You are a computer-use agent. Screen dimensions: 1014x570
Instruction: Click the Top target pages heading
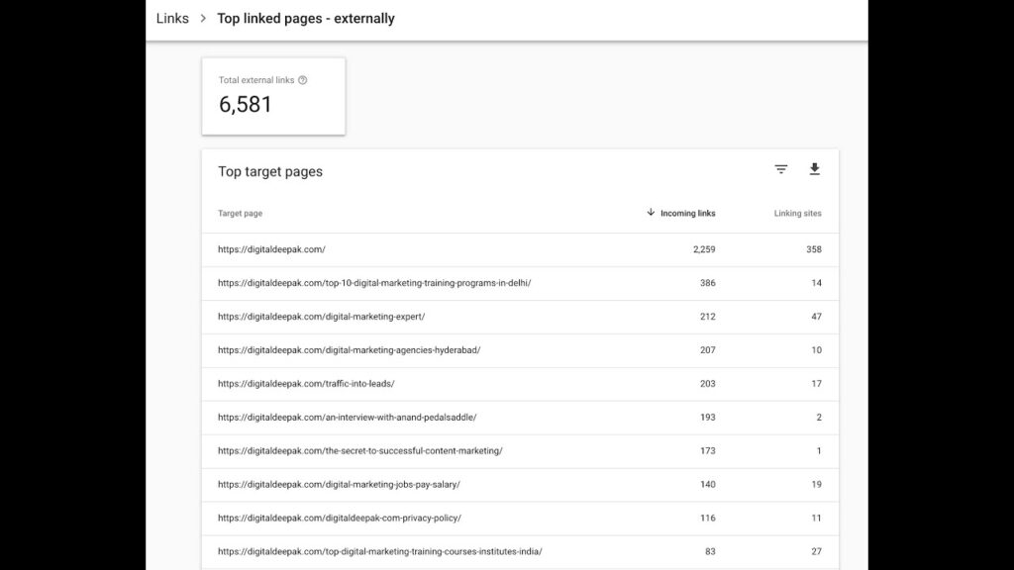click(x=270, y=172)
